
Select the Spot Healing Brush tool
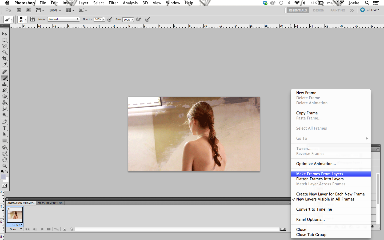[x=5, y=72]
